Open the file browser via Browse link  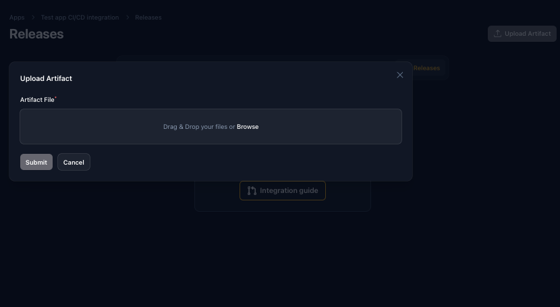[248, 127]
